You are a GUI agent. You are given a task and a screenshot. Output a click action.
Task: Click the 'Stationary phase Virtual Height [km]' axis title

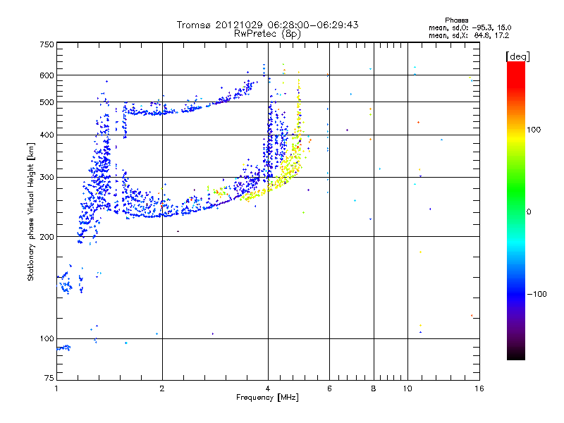[31, 211]
